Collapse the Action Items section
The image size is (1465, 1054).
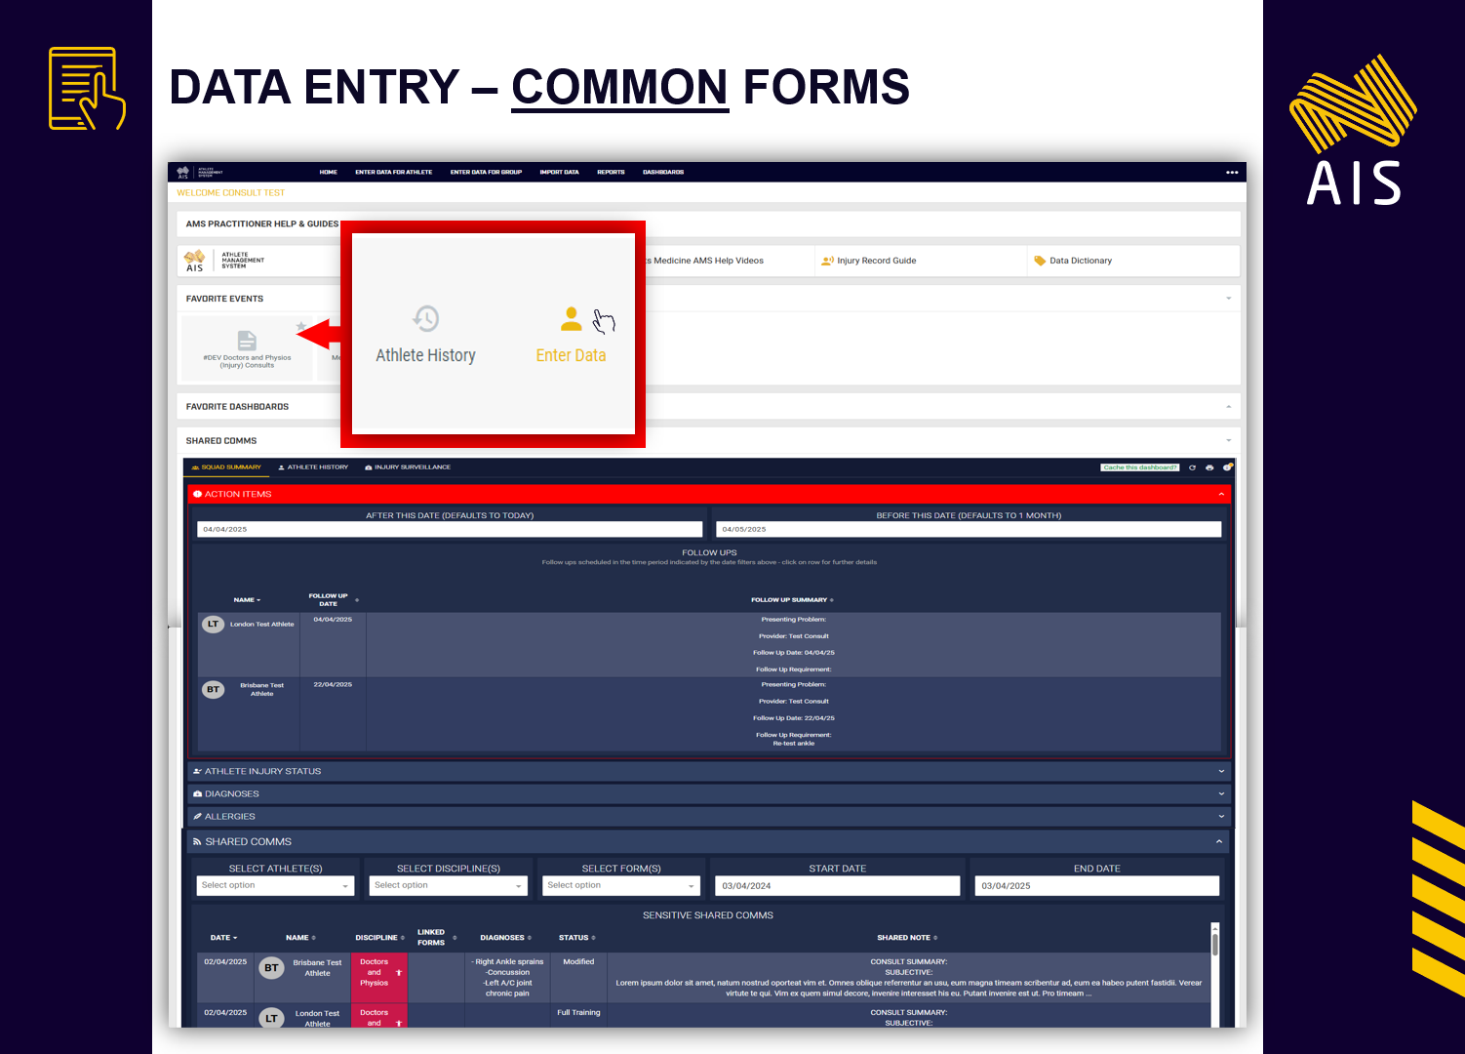tap(1221, 494)
